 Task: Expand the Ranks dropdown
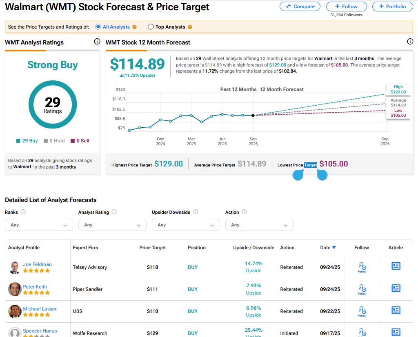click(x=39, y=225)
